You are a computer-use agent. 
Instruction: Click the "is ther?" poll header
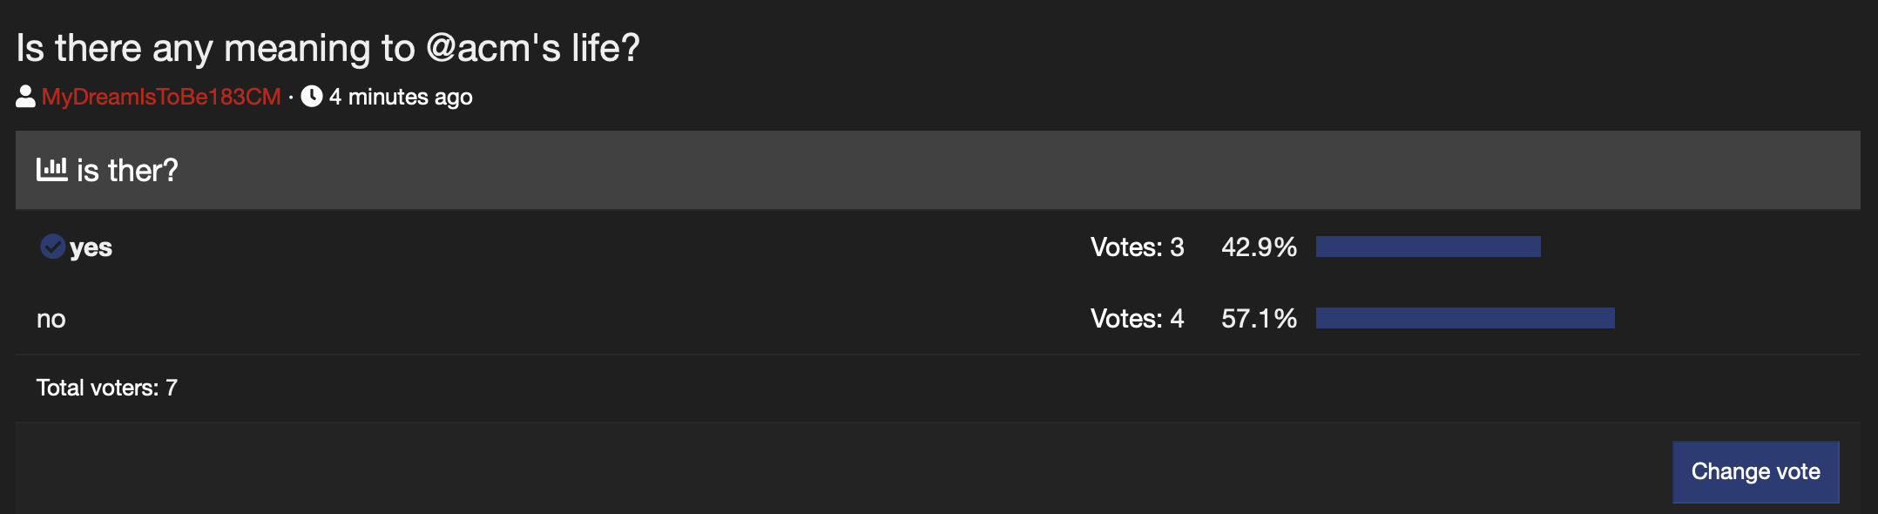[937, 171]
